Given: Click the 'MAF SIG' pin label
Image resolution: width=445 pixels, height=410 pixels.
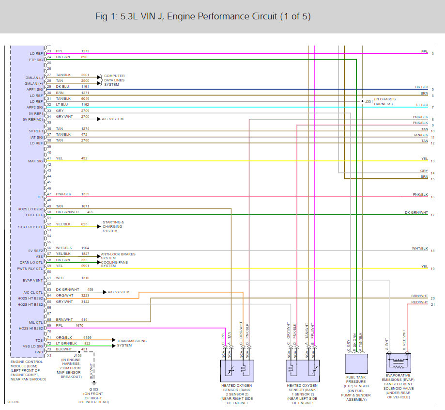Looking at the screenshot, I should pos(35,161).
